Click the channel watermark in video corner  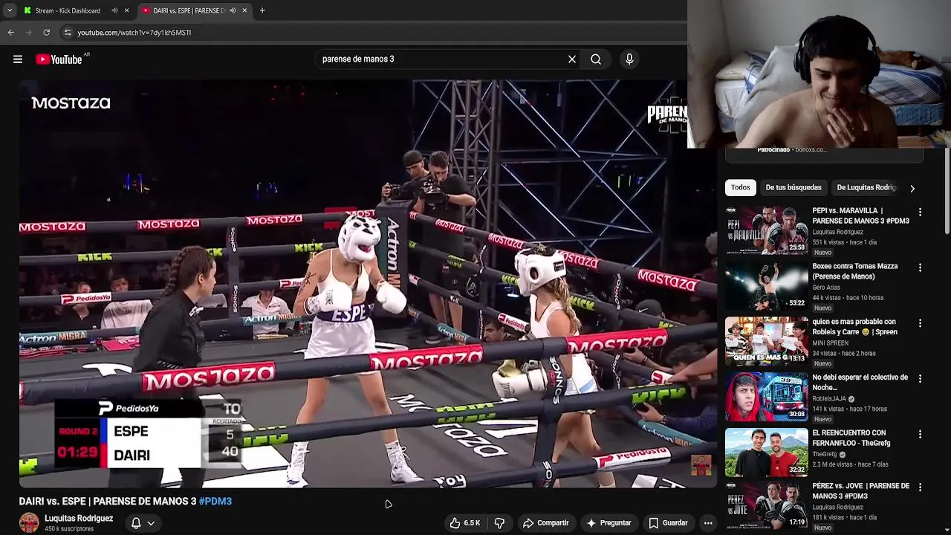coord(701,465)
